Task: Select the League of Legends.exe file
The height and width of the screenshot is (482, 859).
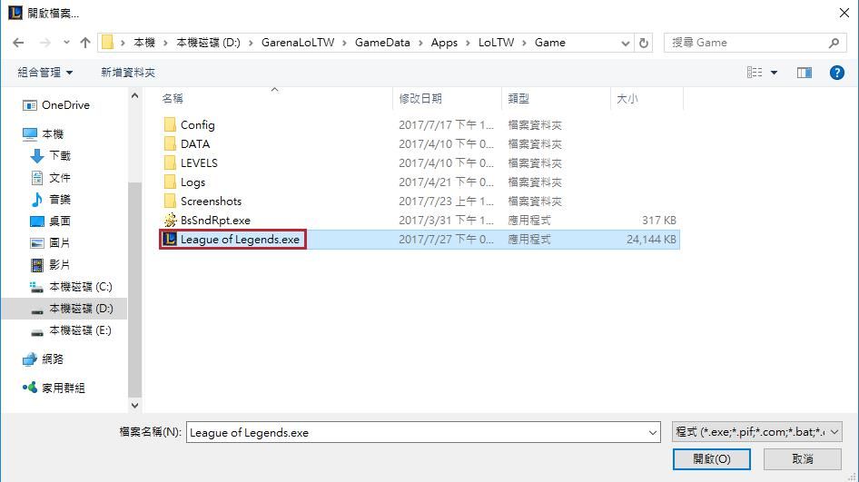Action: point(240,240)
